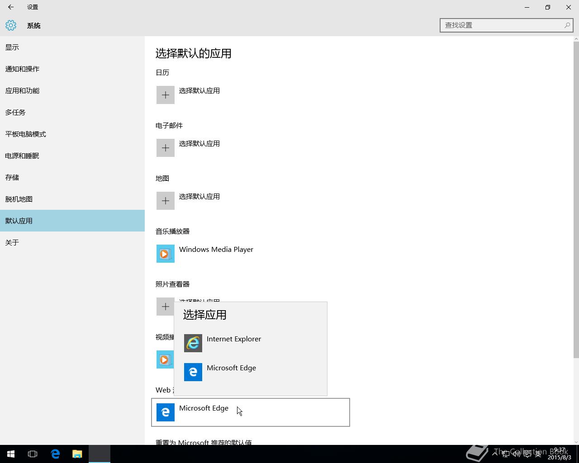Click the plus icon under 电子邮件

point(166,148)
